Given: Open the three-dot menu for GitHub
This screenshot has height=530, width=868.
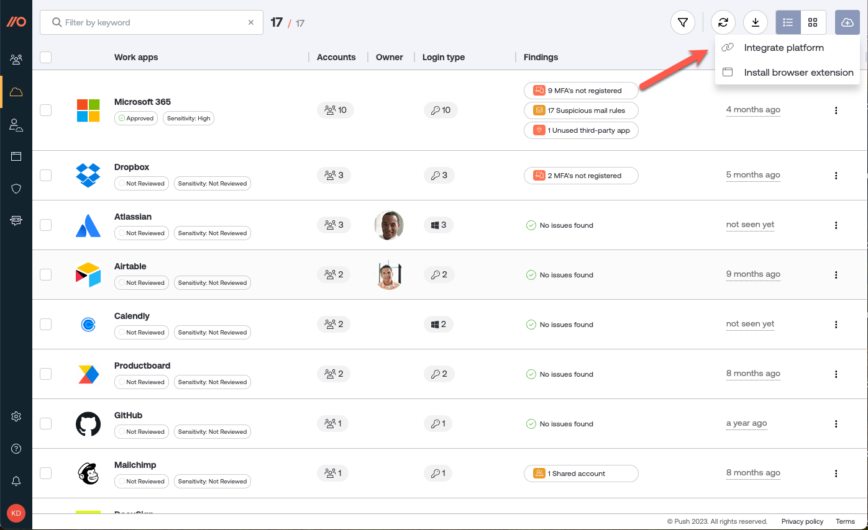Looking at the screenshot, I should coord(836,423).
